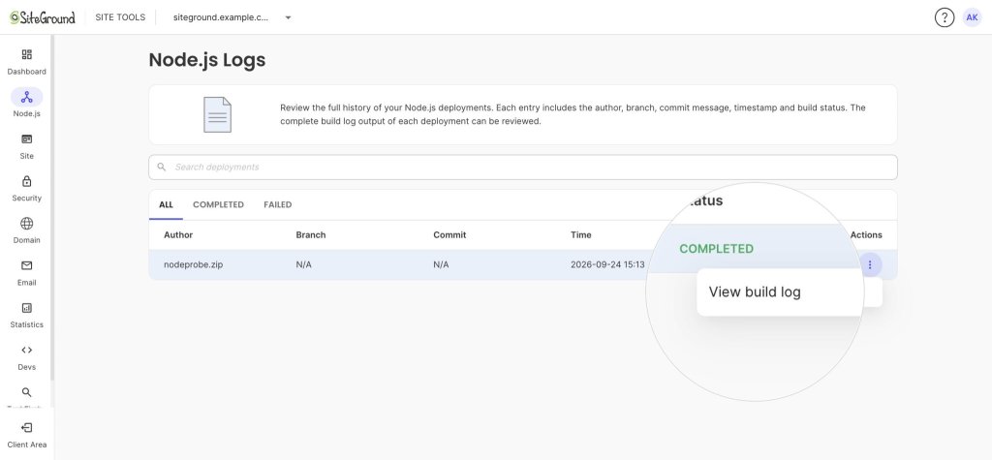Click the sidebar vertical scrollbar
Screen dimensions: 992x460
click(52, 207)
